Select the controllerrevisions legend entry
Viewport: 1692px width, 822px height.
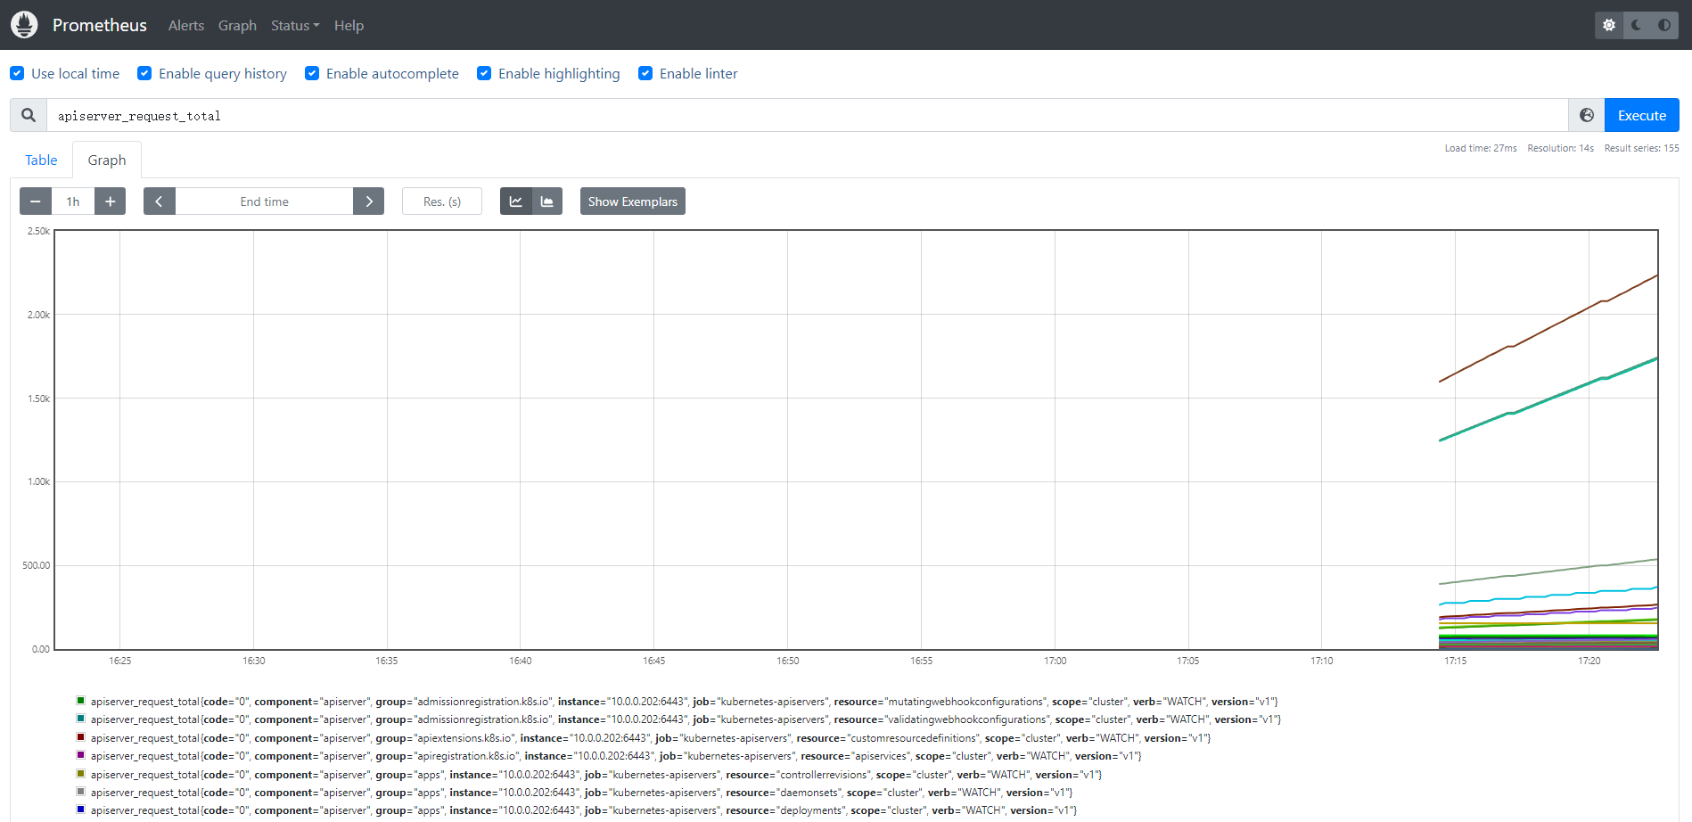point(596,775)
